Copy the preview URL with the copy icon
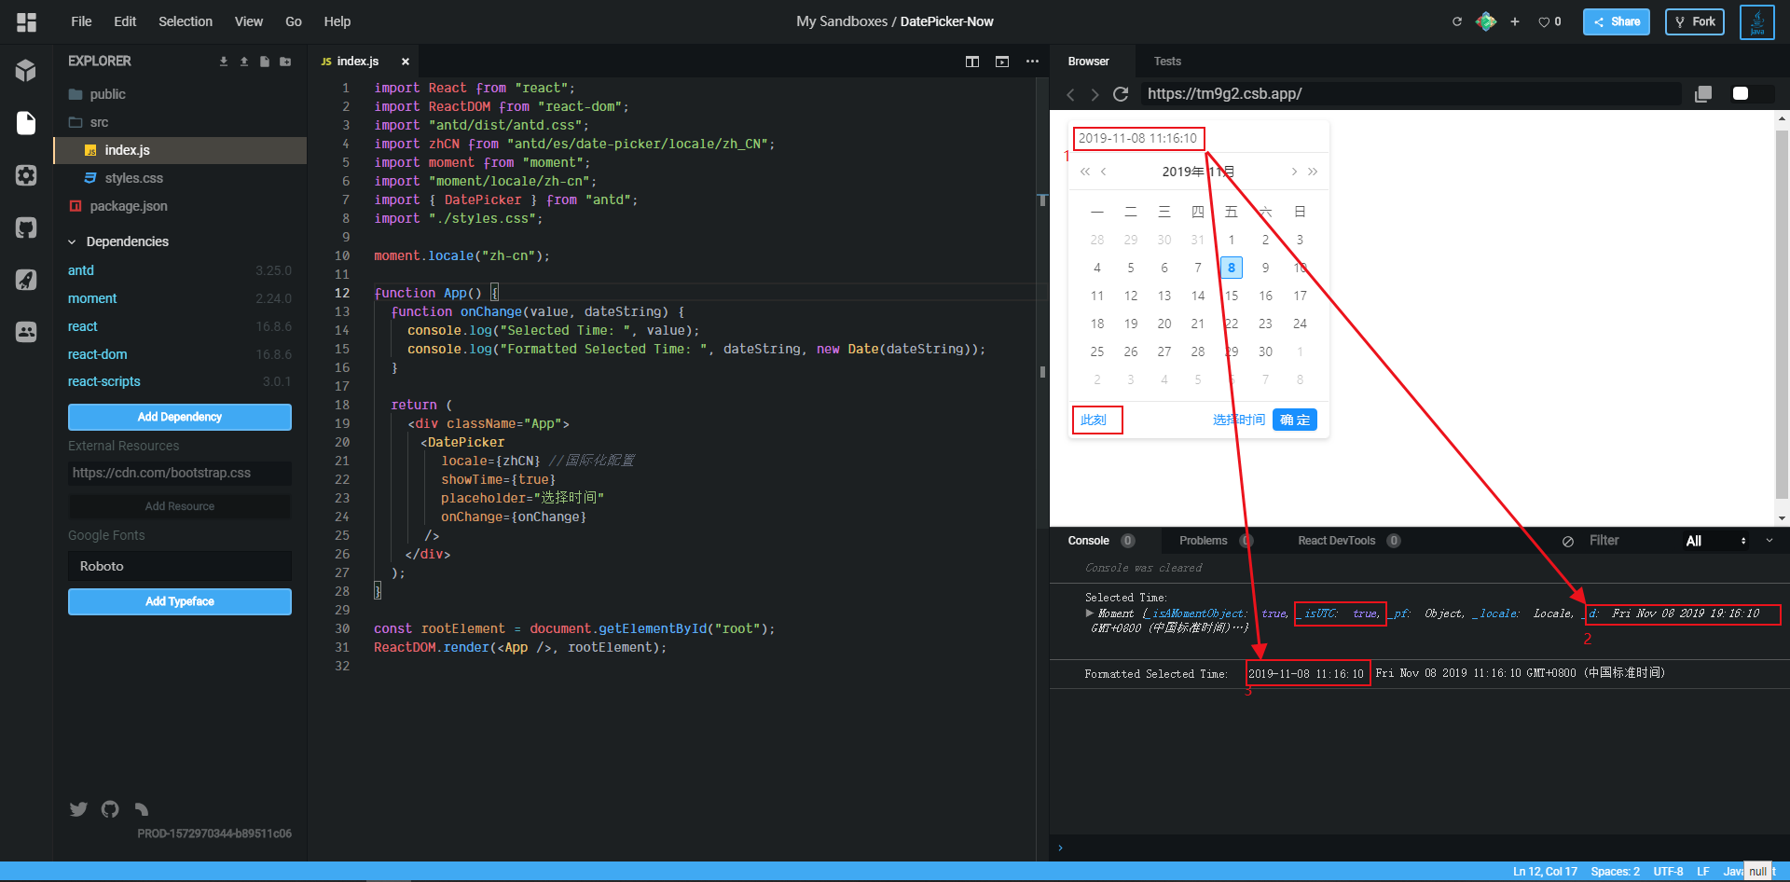The width and height of the screenshot is (1790, 882). pyautogui.click(x=1704, y=93)
